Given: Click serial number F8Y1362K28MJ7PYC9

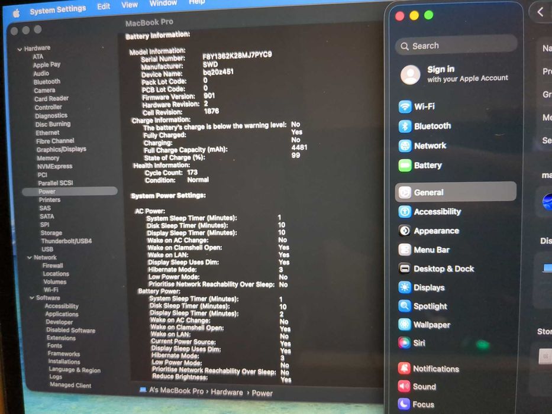Looking at the screenshot, I should [237, 55].
